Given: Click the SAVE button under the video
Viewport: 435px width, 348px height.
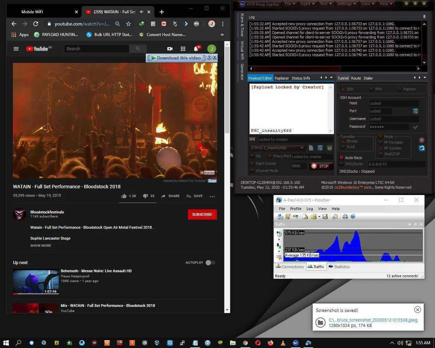Looking at the screenshot, I should click(x=194, y=196).
